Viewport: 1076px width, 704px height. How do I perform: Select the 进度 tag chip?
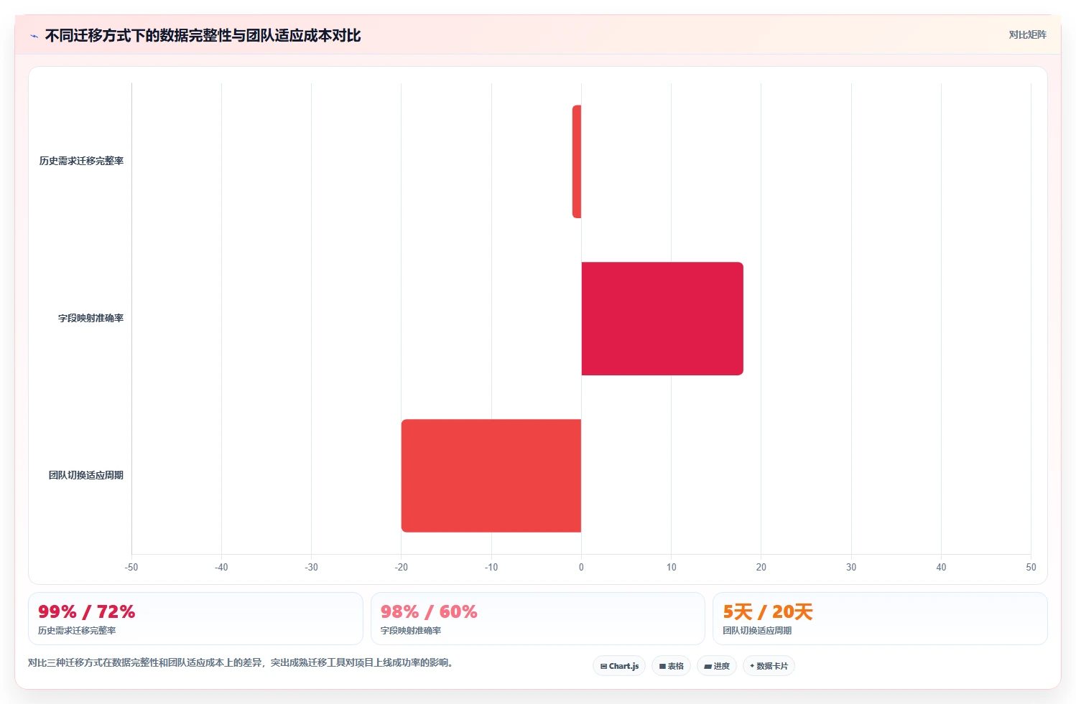click(x=716, y=666)
